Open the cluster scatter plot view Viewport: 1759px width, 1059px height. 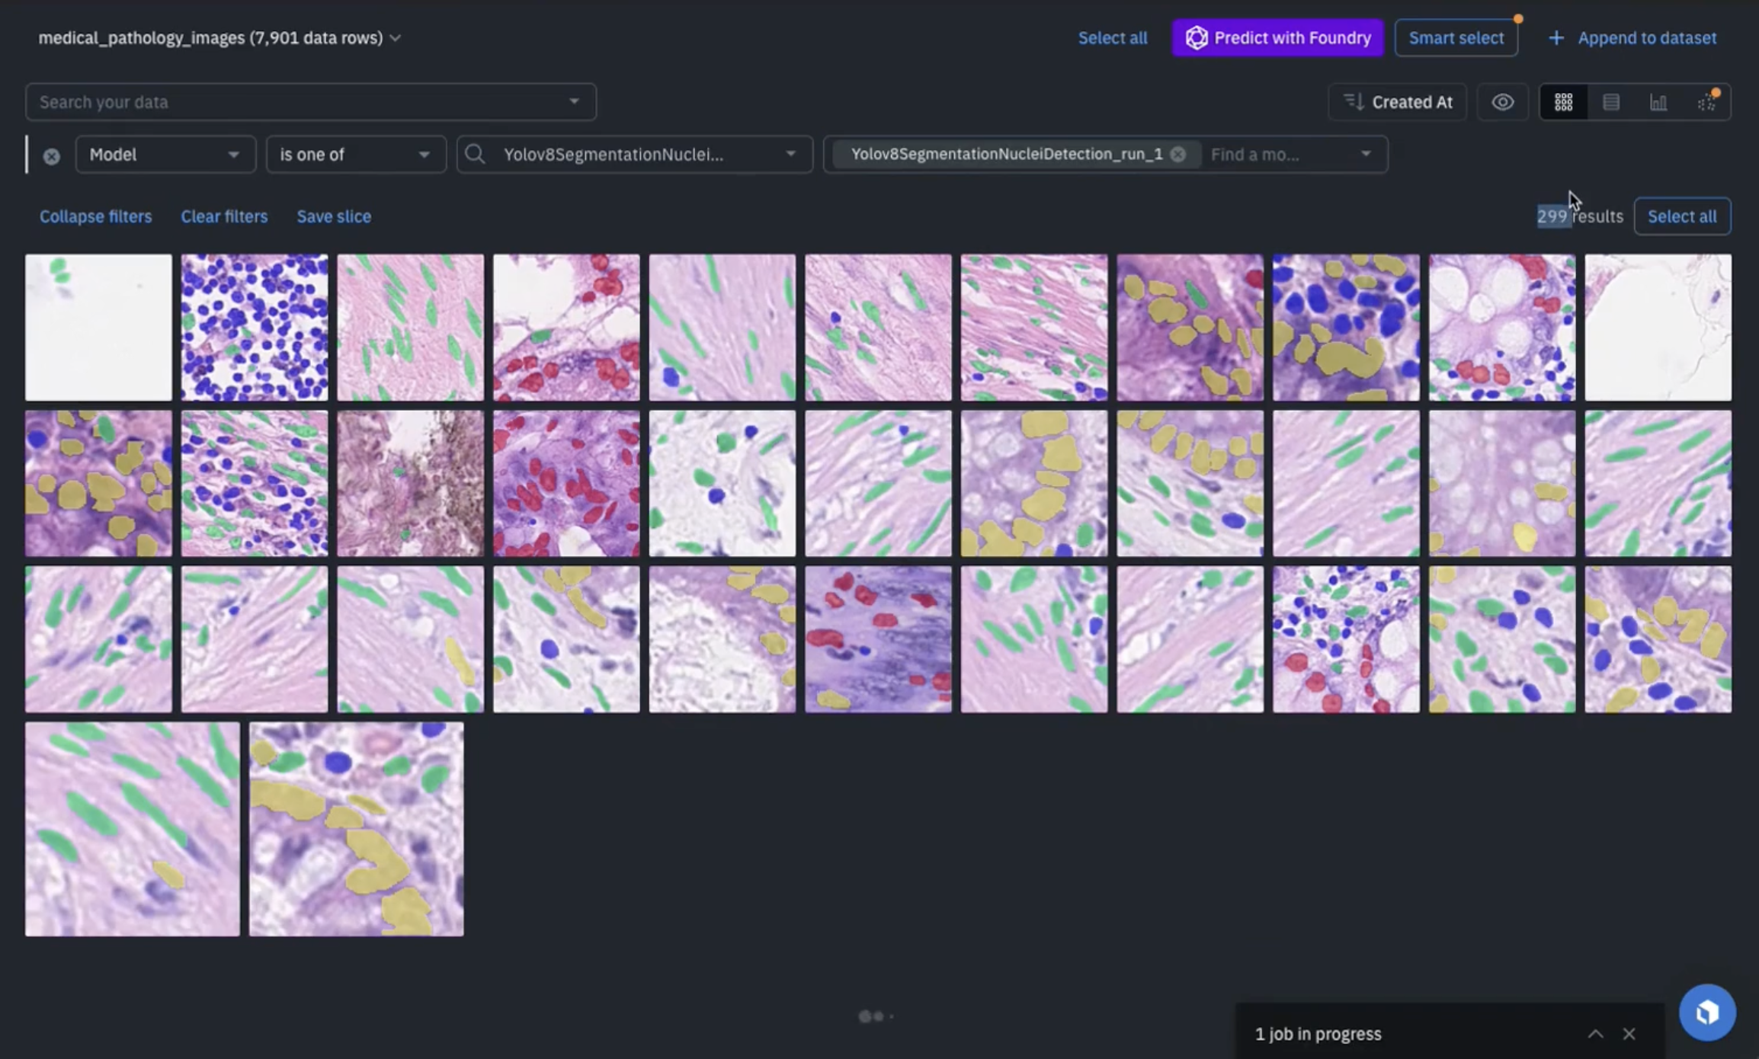click(1706, 102)
